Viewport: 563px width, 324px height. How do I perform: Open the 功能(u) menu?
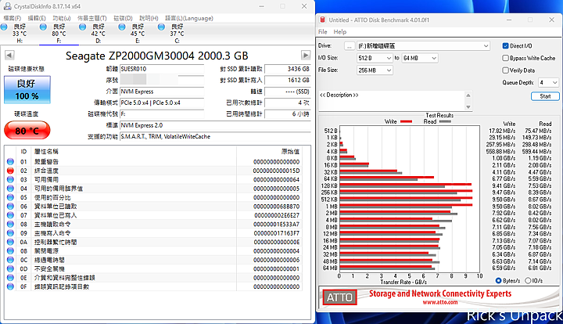pyautogui.click(x=62, y=18)
